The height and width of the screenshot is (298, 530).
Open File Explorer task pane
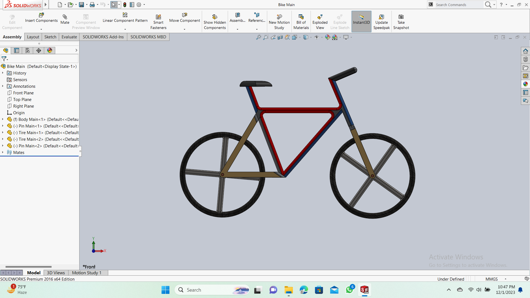[x=525, y=68]
